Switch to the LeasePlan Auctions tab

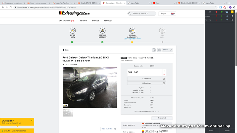pos(63,3)
